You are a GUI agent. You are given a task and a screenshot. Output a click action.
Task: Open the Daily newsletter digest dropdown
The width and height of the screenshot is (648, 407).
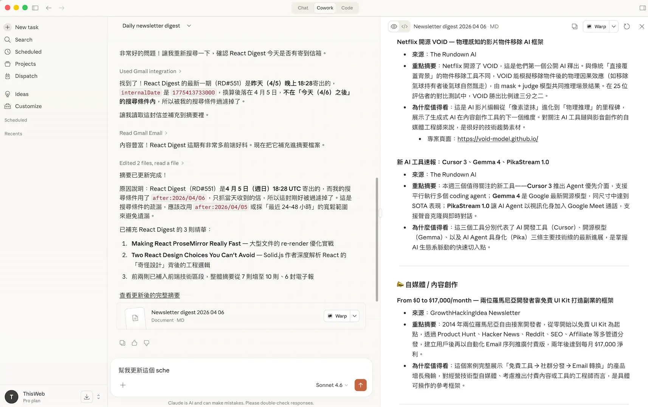click(189, 26)
